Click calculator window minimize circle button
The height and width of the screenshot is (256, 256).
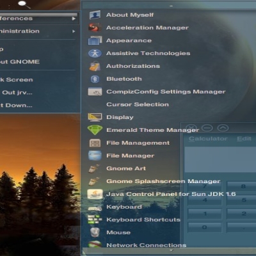point(207,128)
